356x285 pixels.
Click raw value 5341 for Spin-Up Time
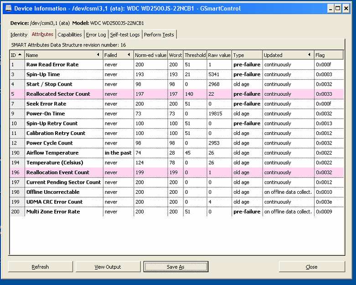click(x=214, y=74)
